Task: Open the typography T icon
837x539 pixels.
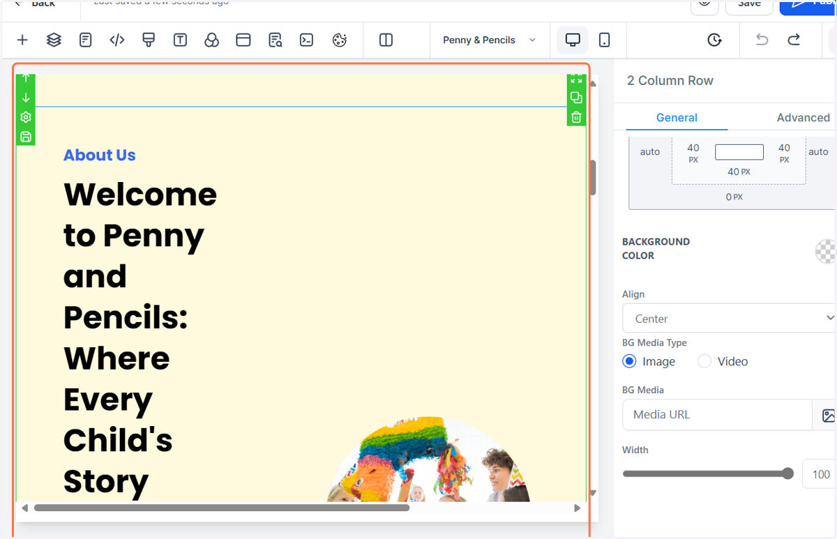Action: click(180, 40)
